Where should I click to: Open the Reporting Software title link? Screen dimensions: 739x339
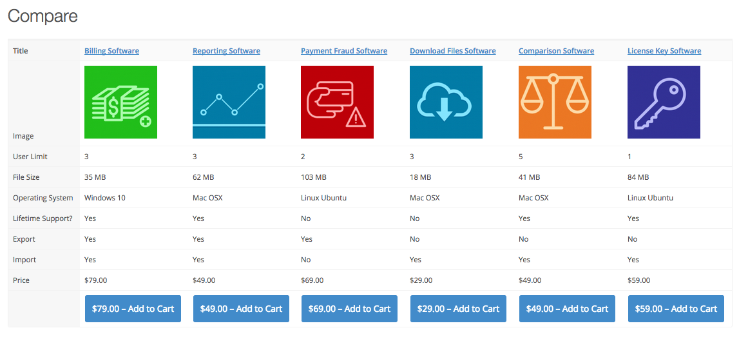226,51
